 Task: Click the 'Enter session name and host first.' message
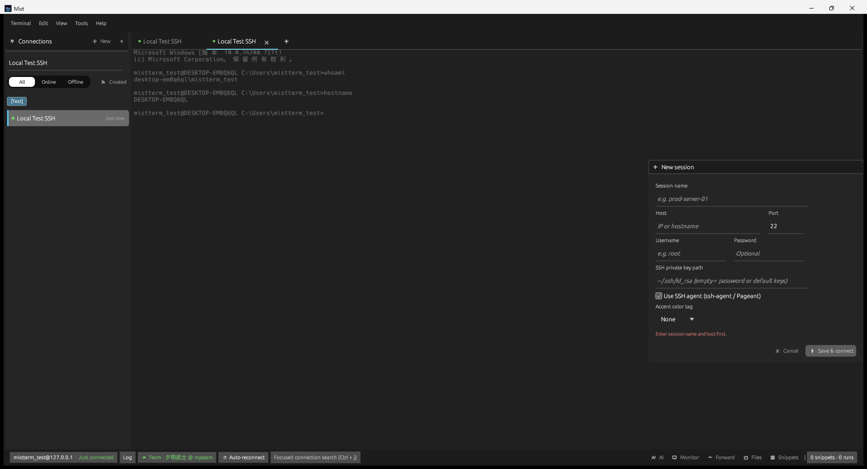coord(691,334)
